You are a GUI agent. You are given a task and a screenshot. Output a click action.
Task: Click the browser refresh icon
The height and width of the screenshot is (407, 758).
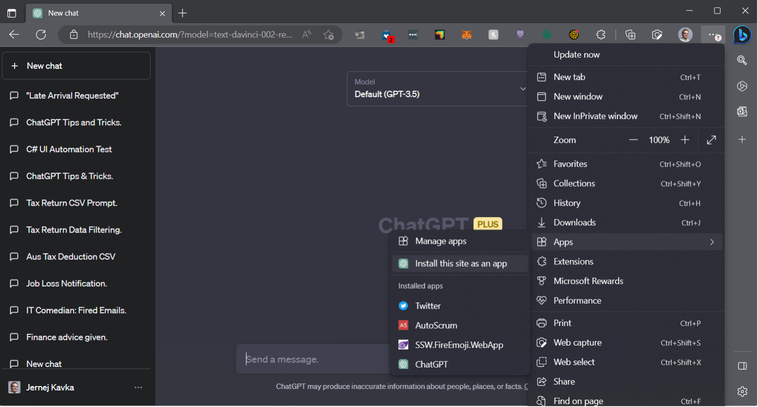click(x=41, y=35)
